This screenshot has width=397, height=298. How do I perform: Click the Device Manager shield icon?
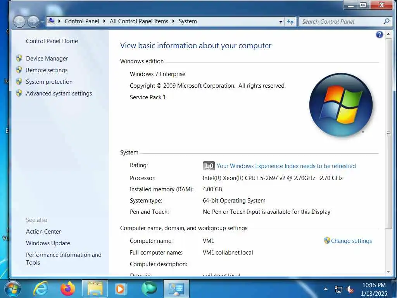pos(19,58)
